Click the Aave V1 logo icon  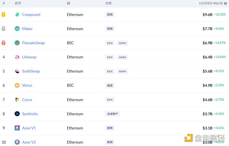click(17, 128)
